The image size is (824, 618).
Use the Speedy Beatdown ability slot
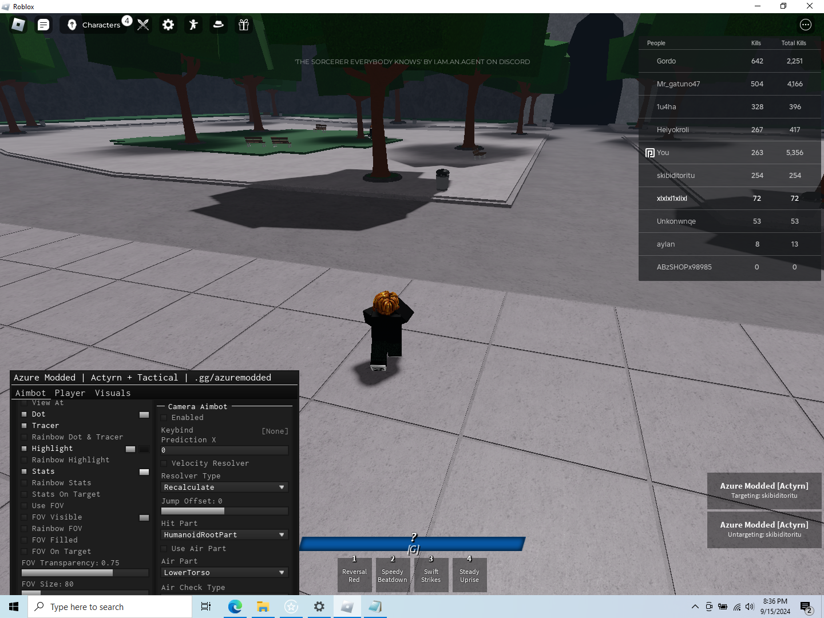click(x=393, y=575)
